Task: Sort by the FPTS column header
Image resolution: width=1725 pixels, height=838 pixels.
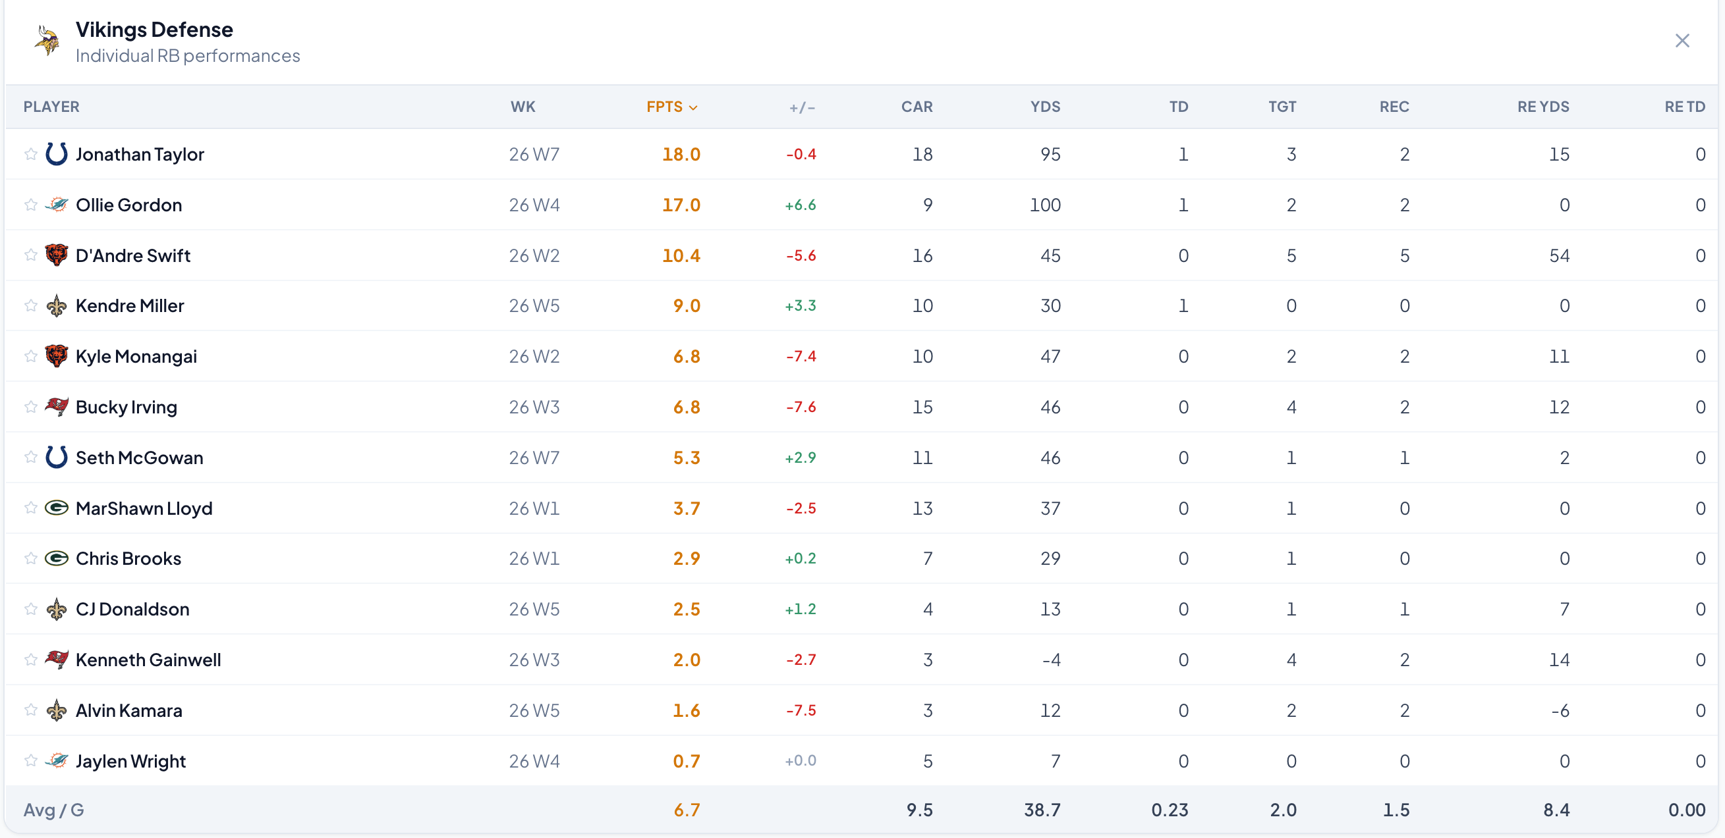Action: coord(672,107)
